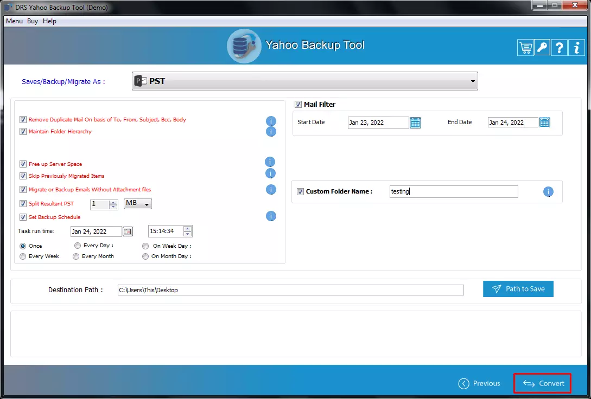Uncheck Remove Duplicate Mail option

(23, 120)
